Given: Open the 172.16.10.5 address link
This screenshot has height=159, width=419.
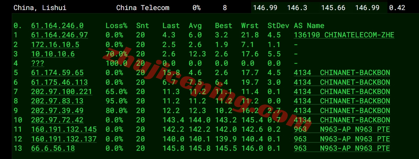Looking at the screenshot, I should point(55,45).
